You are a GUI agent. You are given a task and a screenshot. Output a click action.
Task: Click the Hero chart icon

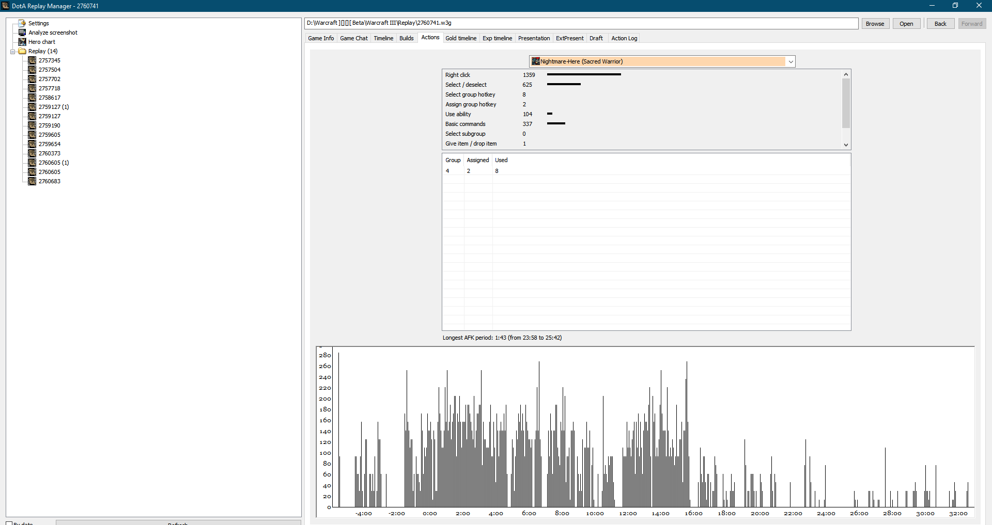(x=22, y=42)
